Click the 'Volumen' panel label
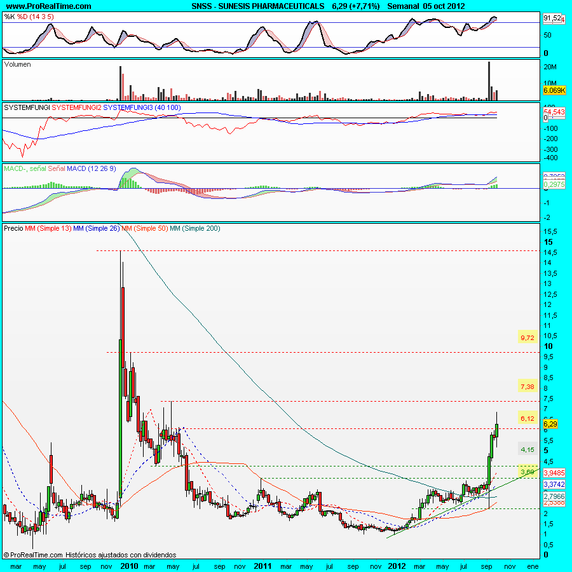The image size is (572, 572). coord(18,65)
